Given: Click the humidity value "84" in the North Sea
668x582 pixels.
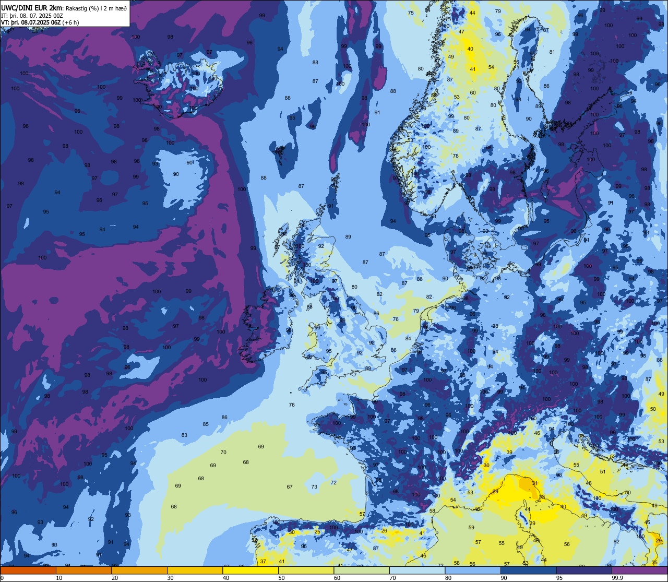Looking at the screenshot, I should pos(408,339).
